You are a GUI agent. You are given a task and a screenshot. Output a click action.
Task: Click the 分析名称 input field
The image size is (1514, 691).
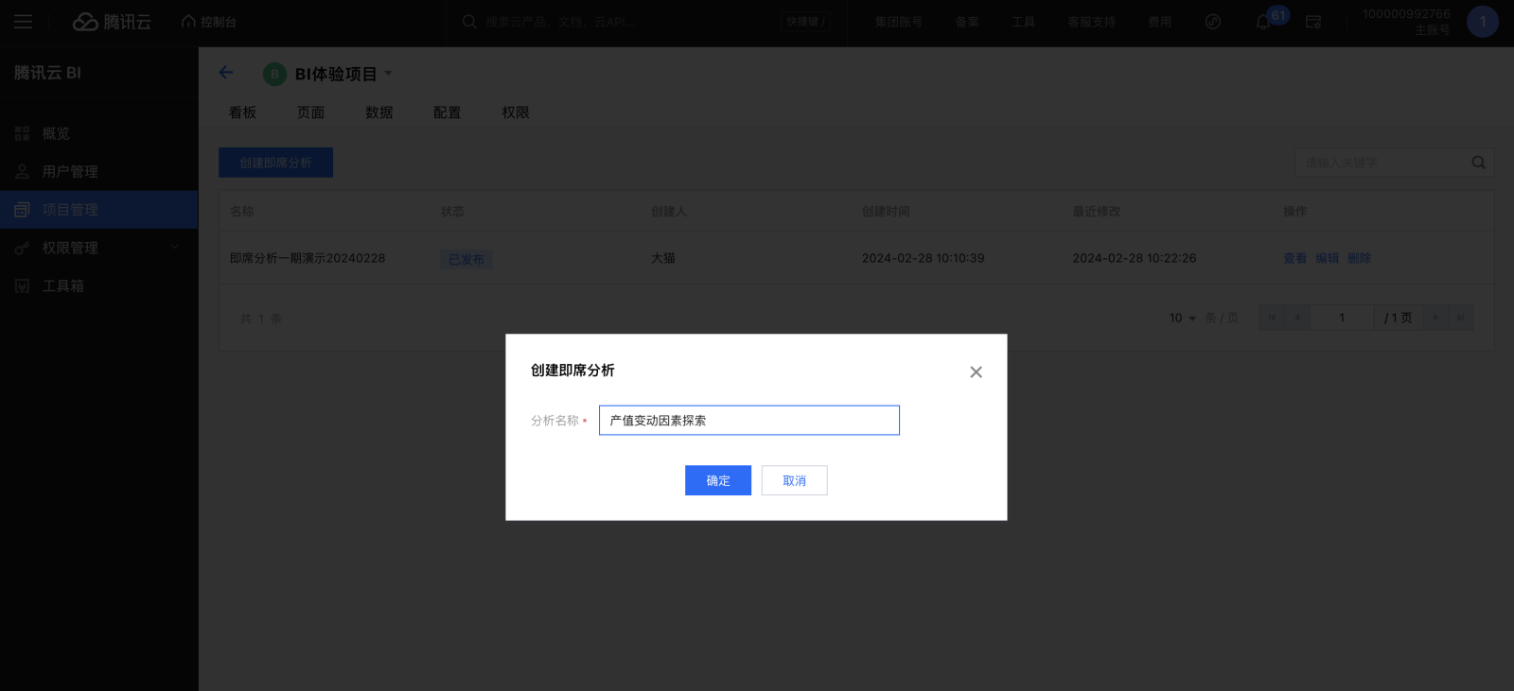coord(748,421)
